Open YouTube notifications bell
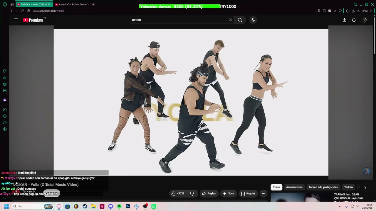The width and height of the screenshot is (376, 211). point(354,20)
